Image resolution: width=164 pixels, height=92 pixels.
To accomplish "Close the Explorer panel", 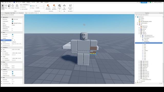I will 162,13.
